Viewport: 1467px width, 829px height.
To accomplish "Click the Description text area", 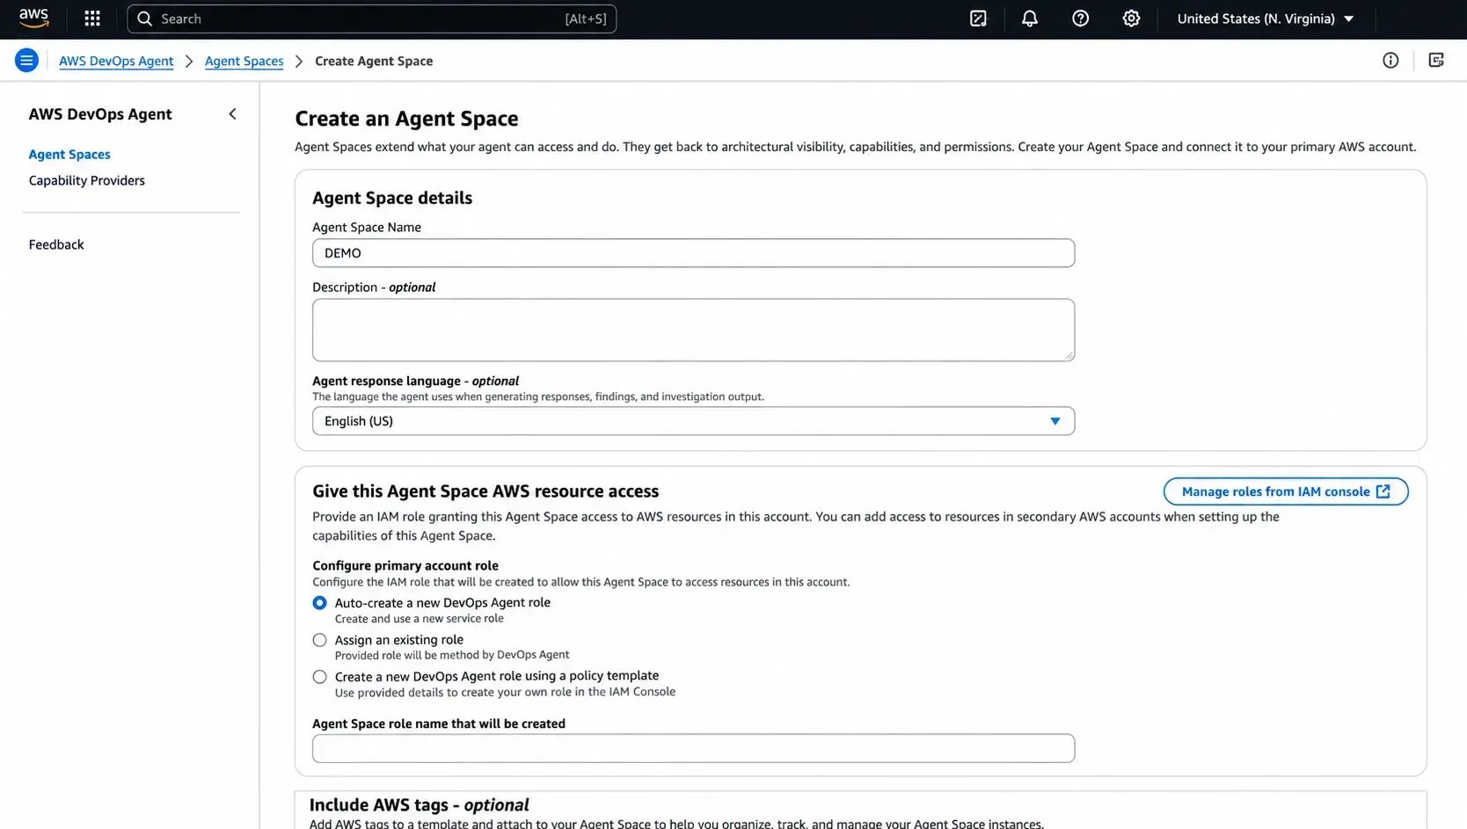I will point(693,330).
